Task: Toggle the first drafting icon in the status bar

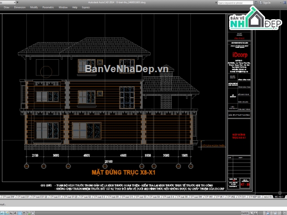Action: pyautogui.click(x=2, y=213)
